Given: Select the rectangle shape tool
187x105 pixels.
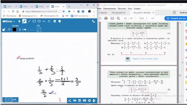Looking at the screenshot, I should [x=34, y=21].
